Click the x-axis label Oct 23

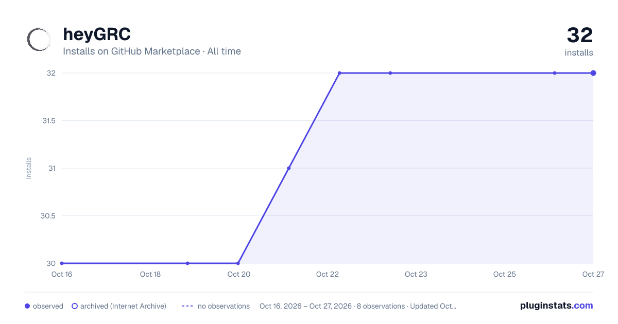coord(416,274)
